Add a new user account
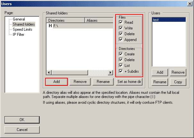This screenshot has height=138, width=194. coord(160,72)
